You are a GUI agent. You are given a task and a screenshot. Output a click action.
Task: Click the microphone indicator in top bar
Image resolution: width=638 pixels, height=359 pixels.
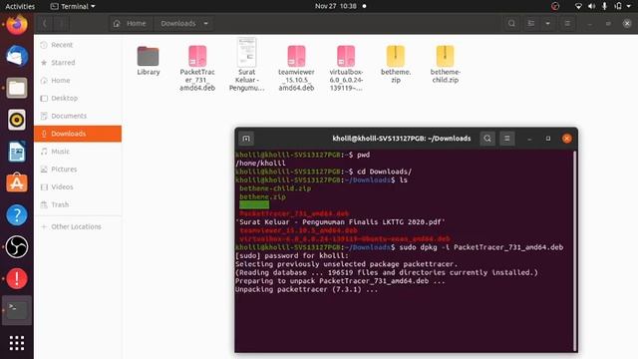point(605,6)
